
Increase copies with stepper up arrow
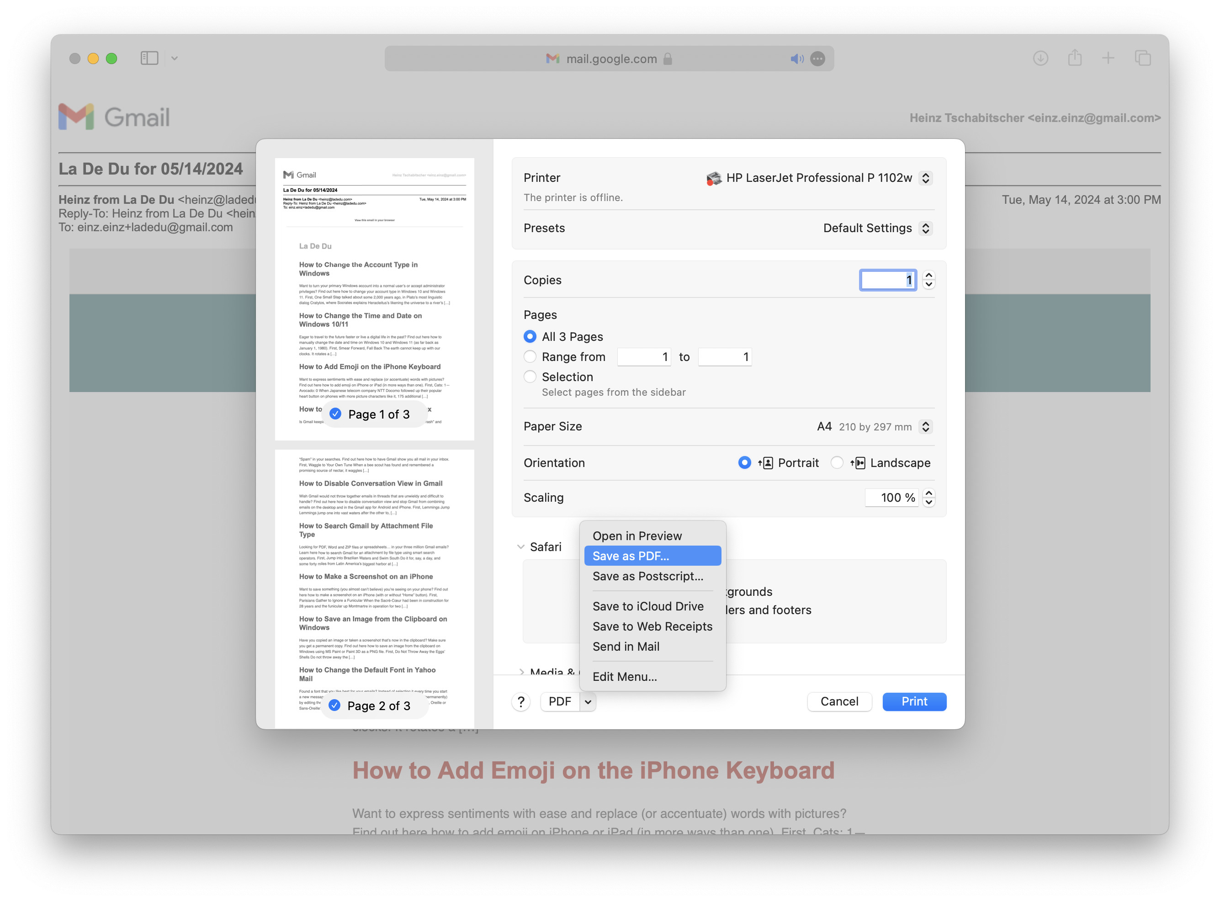click(x=928, y=275)
